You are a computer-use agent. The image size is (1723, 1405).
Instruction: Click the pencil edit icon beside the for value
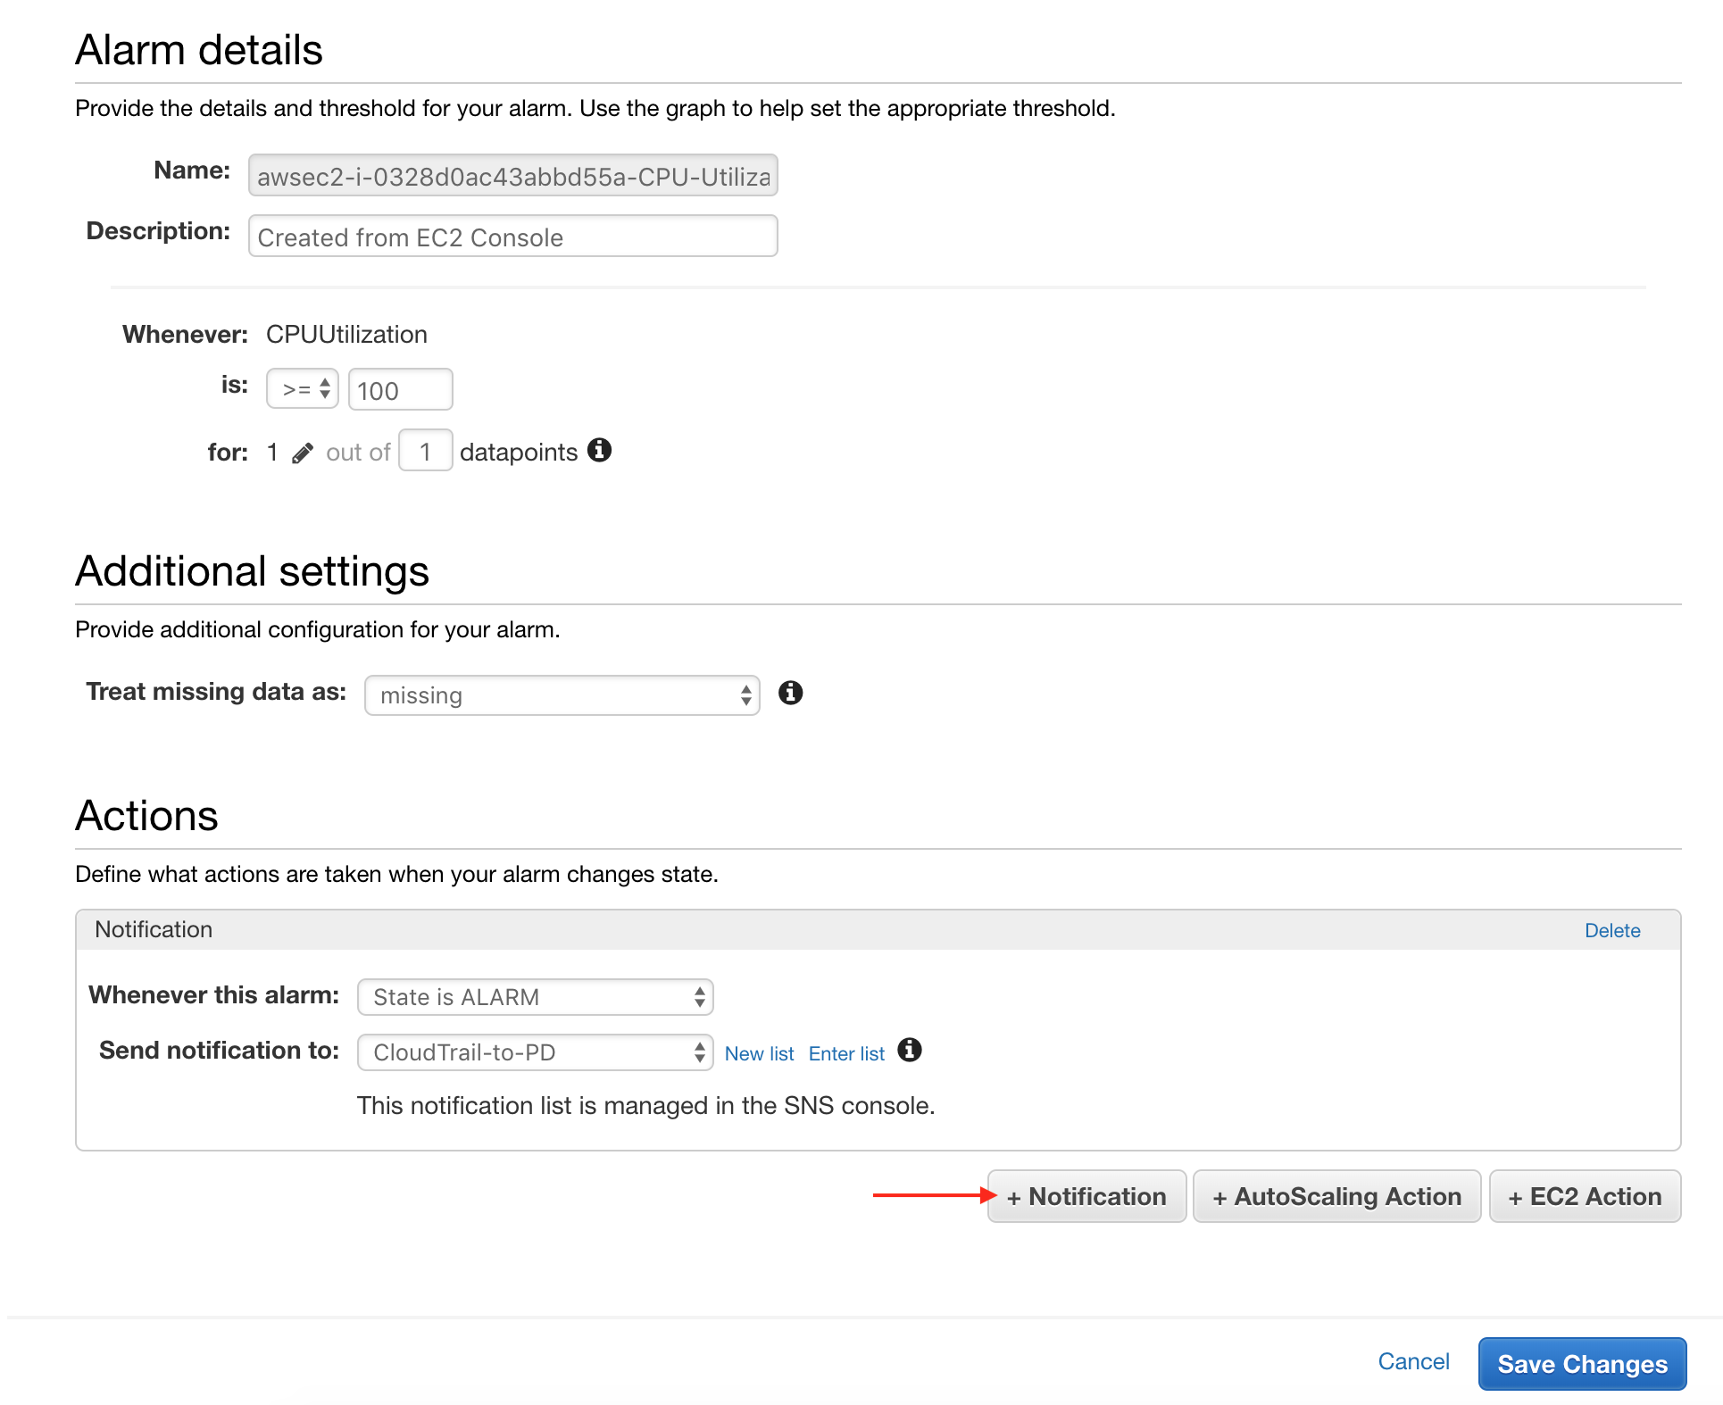pyautogui.click(x=303, y=453)
